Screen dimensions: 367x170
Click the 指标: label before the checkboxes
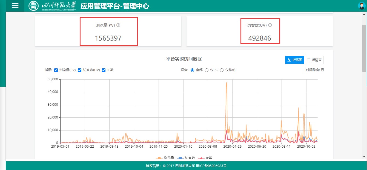pyautogui.click(x=48, y=70)
